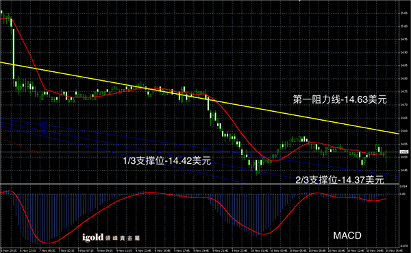411x253 pixels.
Task: Click the 14.90 price axis label
Action: click(x=404, y=52)
